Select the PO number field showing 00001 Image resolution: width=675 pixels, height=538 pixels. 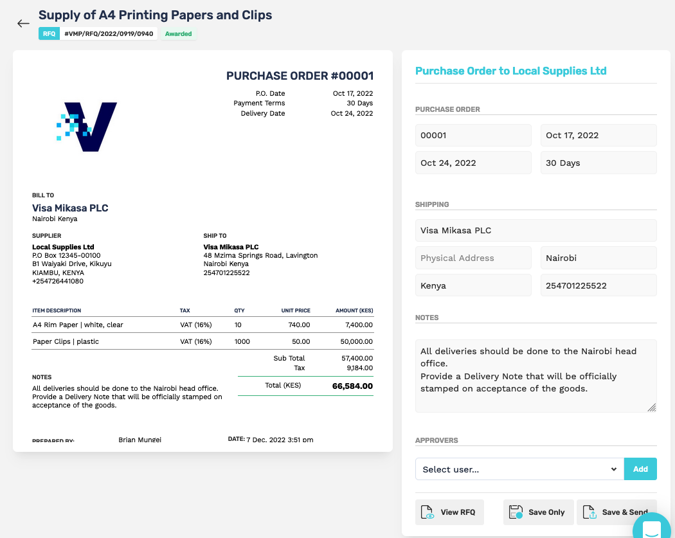473,135
